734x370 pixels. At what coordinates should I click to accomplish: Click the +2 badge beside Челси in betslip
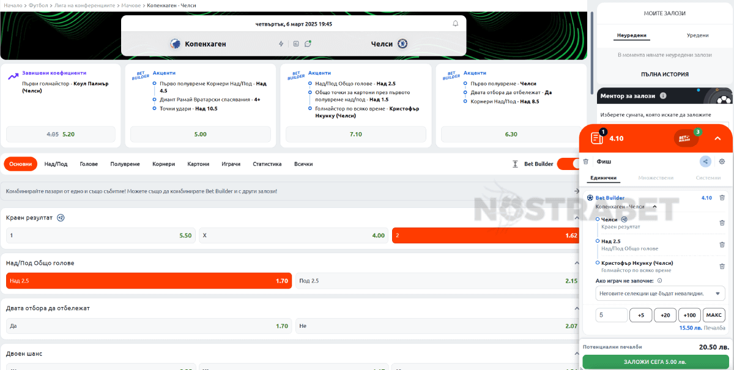coord(625,219)
